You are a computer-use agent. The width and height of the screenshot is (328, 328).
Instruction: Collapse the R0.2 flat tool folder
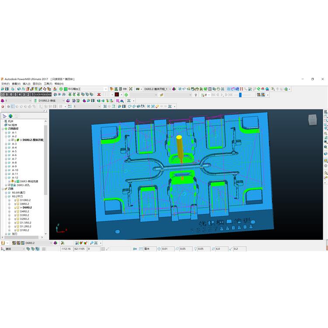(x=6, y=196)
